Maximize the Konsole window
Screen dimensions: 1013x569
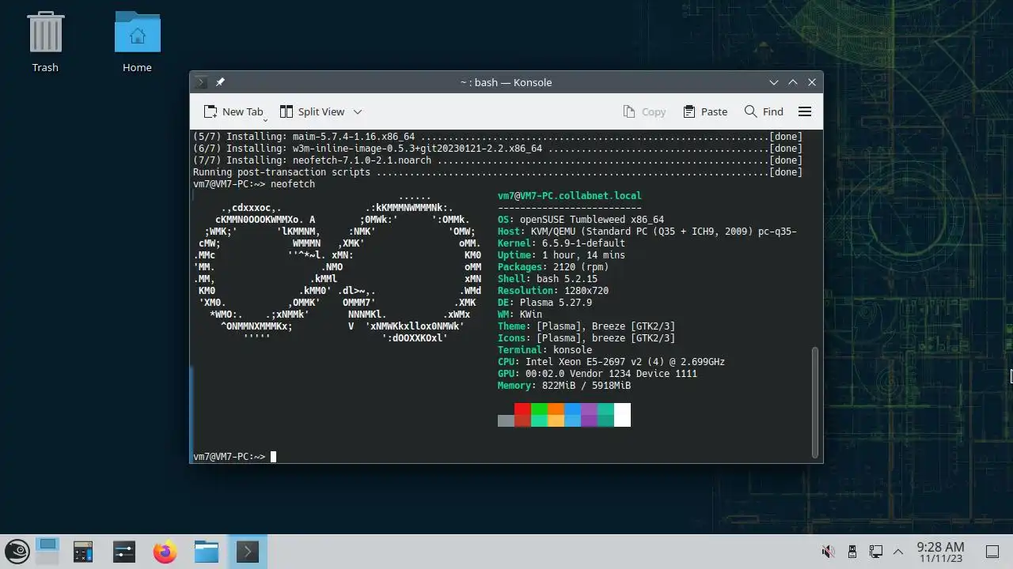[793, 82]
